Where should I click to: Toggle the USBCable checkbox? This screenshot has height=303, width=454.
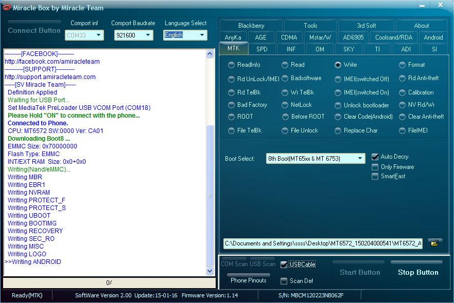click(284, 264)
